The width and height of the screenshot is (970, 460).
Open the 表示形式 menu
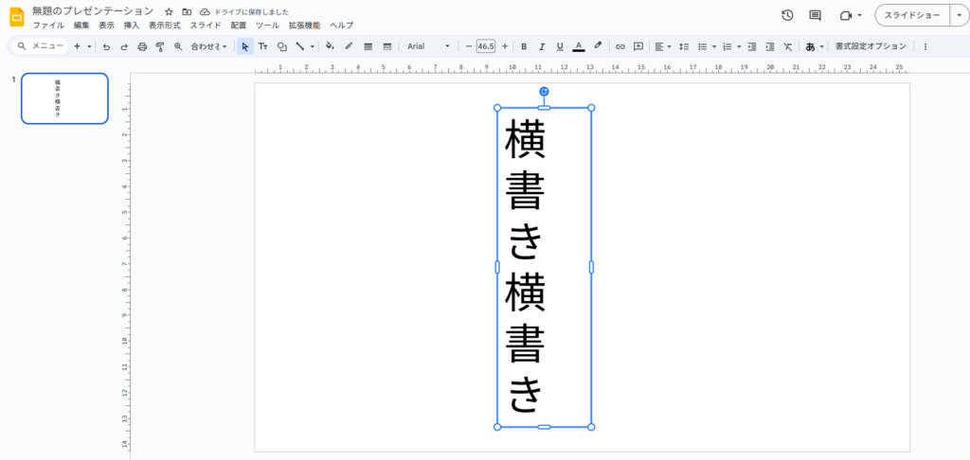coord(164,26)
